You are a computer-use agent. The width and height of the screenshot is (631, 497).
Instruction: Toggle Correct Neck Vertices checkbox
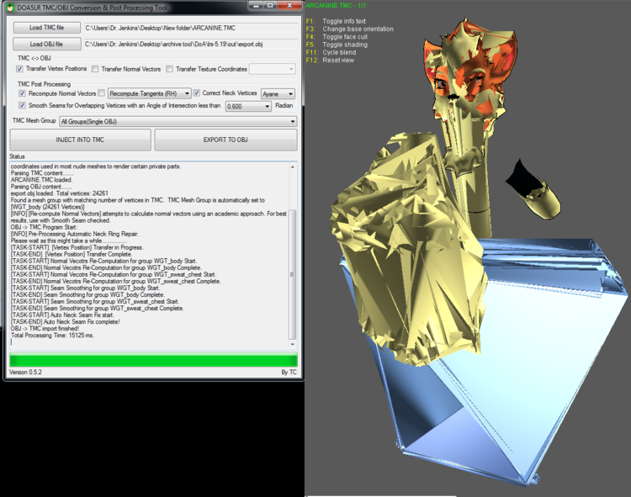pos(196,93)
